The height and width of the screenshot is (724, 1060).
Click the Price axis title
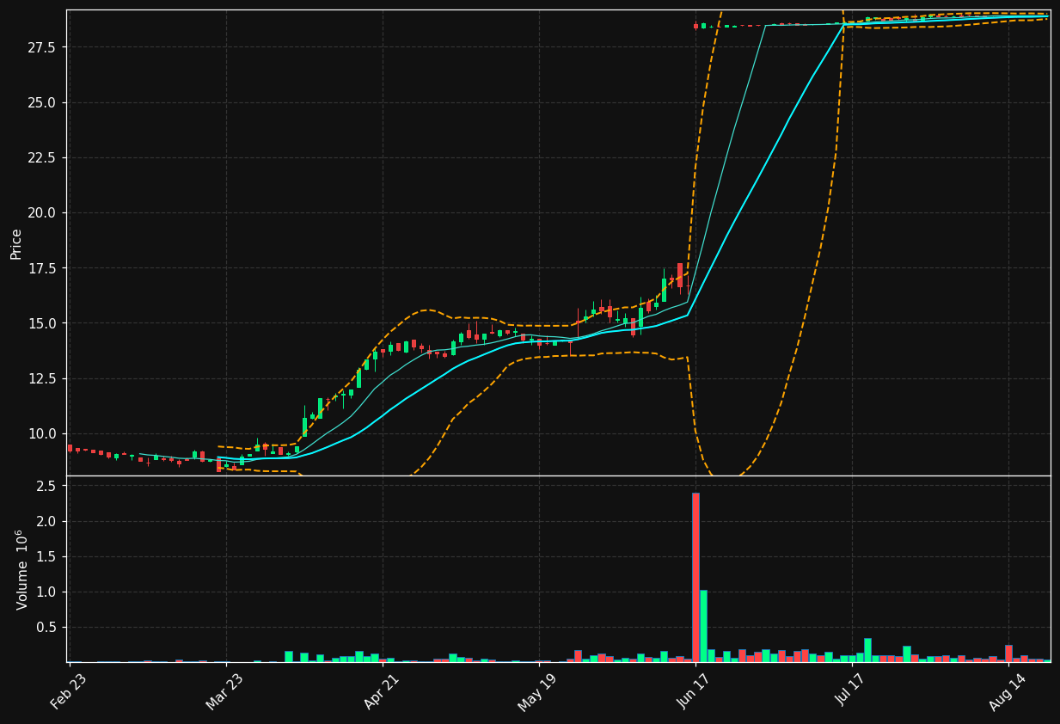coord(16,243)
